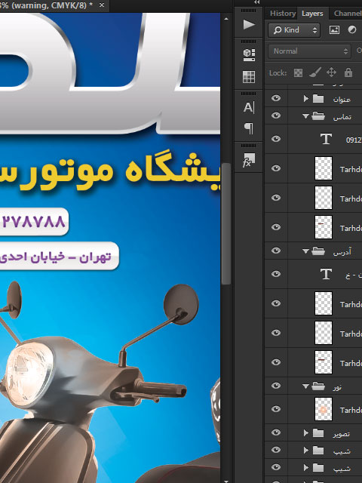Open the Swatches grid panel icon

click(x=249, y=77)
